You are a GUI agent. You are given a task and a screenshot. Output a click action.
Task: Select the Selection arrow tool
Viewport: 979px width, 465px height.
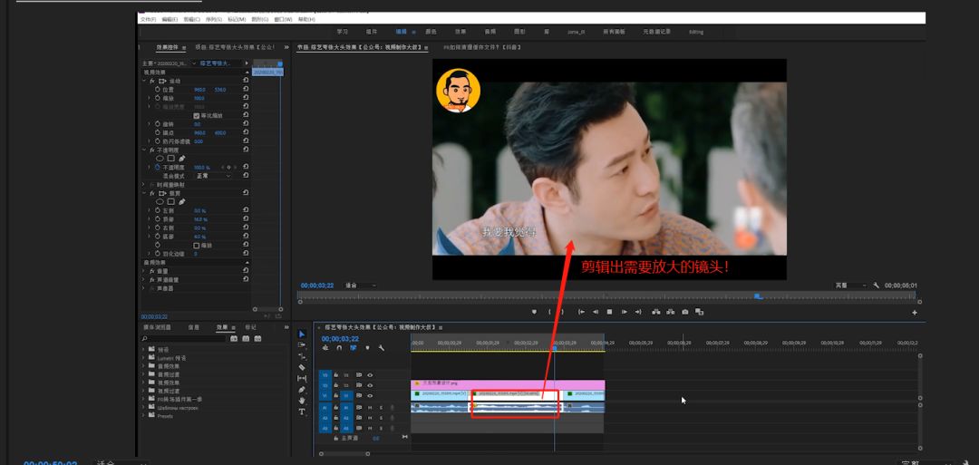pos(302,334)
